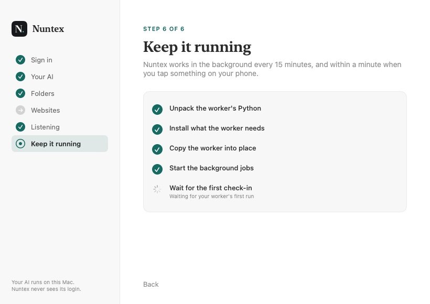Click the Your AI checkmark icon
430x304 pixels.
point(20,77)
